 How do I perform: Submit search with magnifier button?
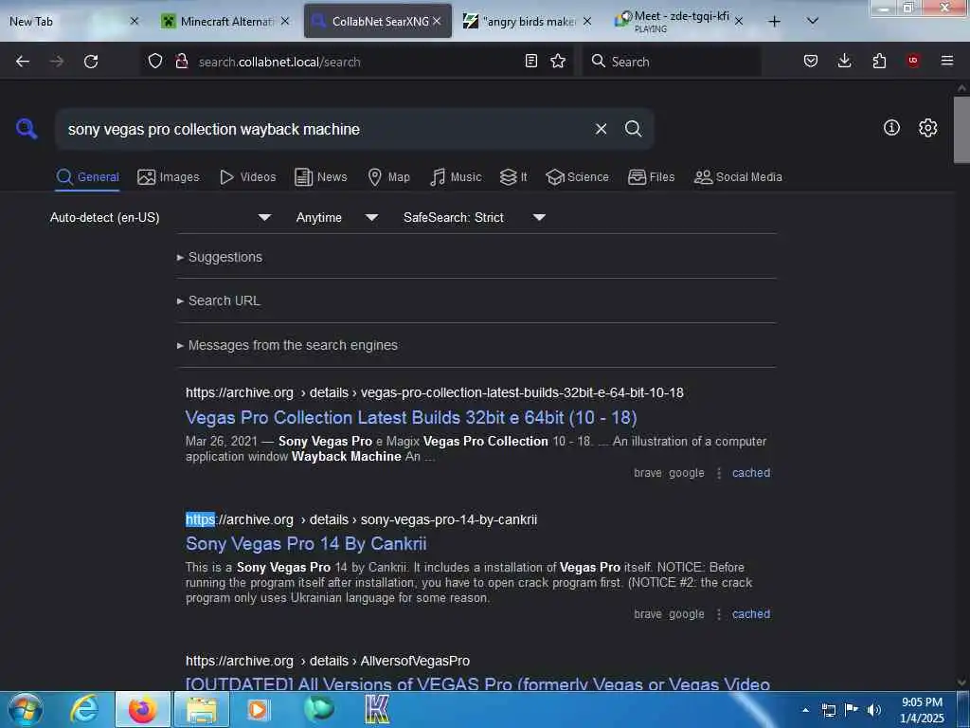click(633, 129)
